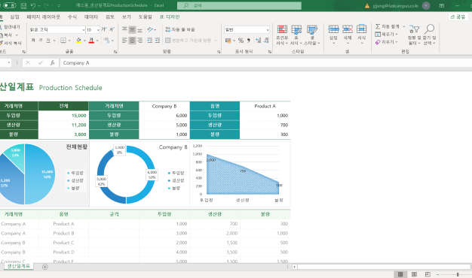
Task: Toggle bold formatting (가)
Action: 33,40
